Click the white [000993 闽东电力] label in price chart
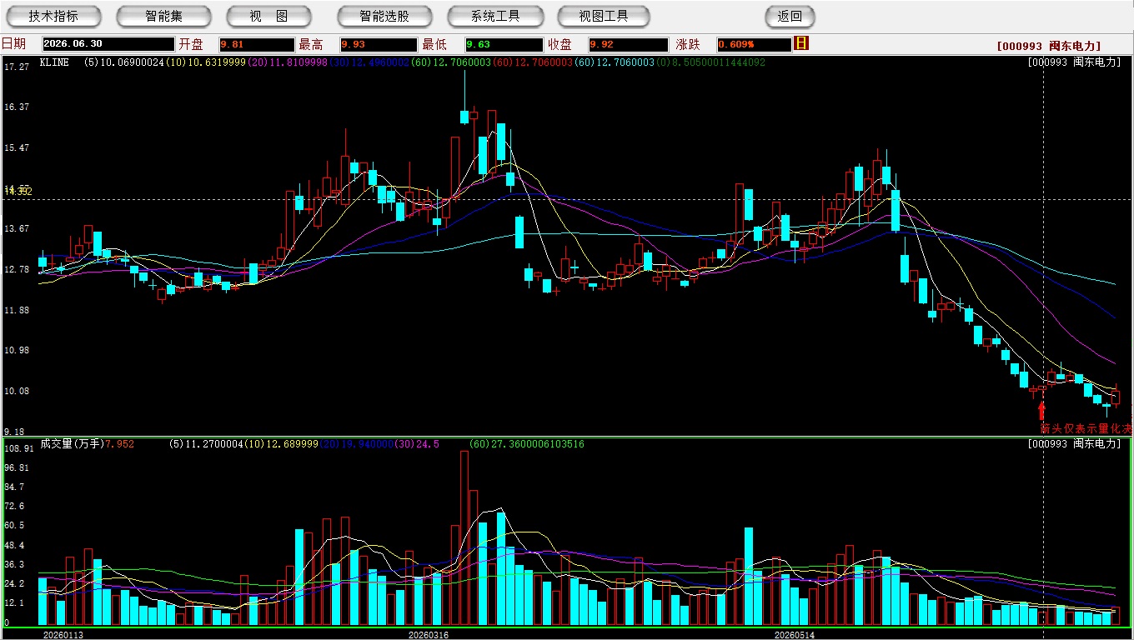Image resolution: width=1134 pixels, height=640 pixels. pyautogui.click(x=1075, y=62)
